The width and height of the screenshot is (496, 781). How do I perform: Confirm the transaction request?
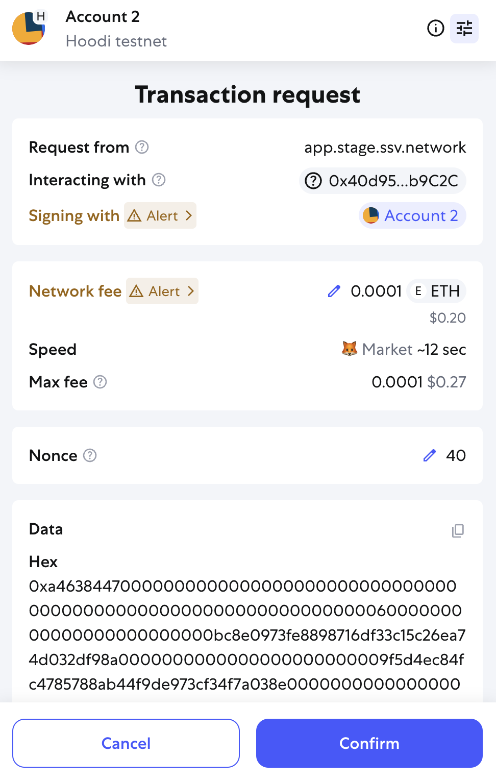click(x=369, y=743)
